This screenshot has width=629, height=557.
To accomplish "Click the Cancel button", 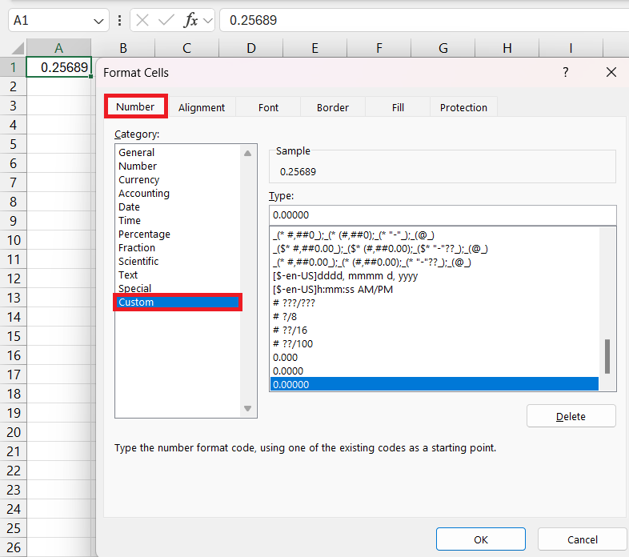I will click(582, 539).
